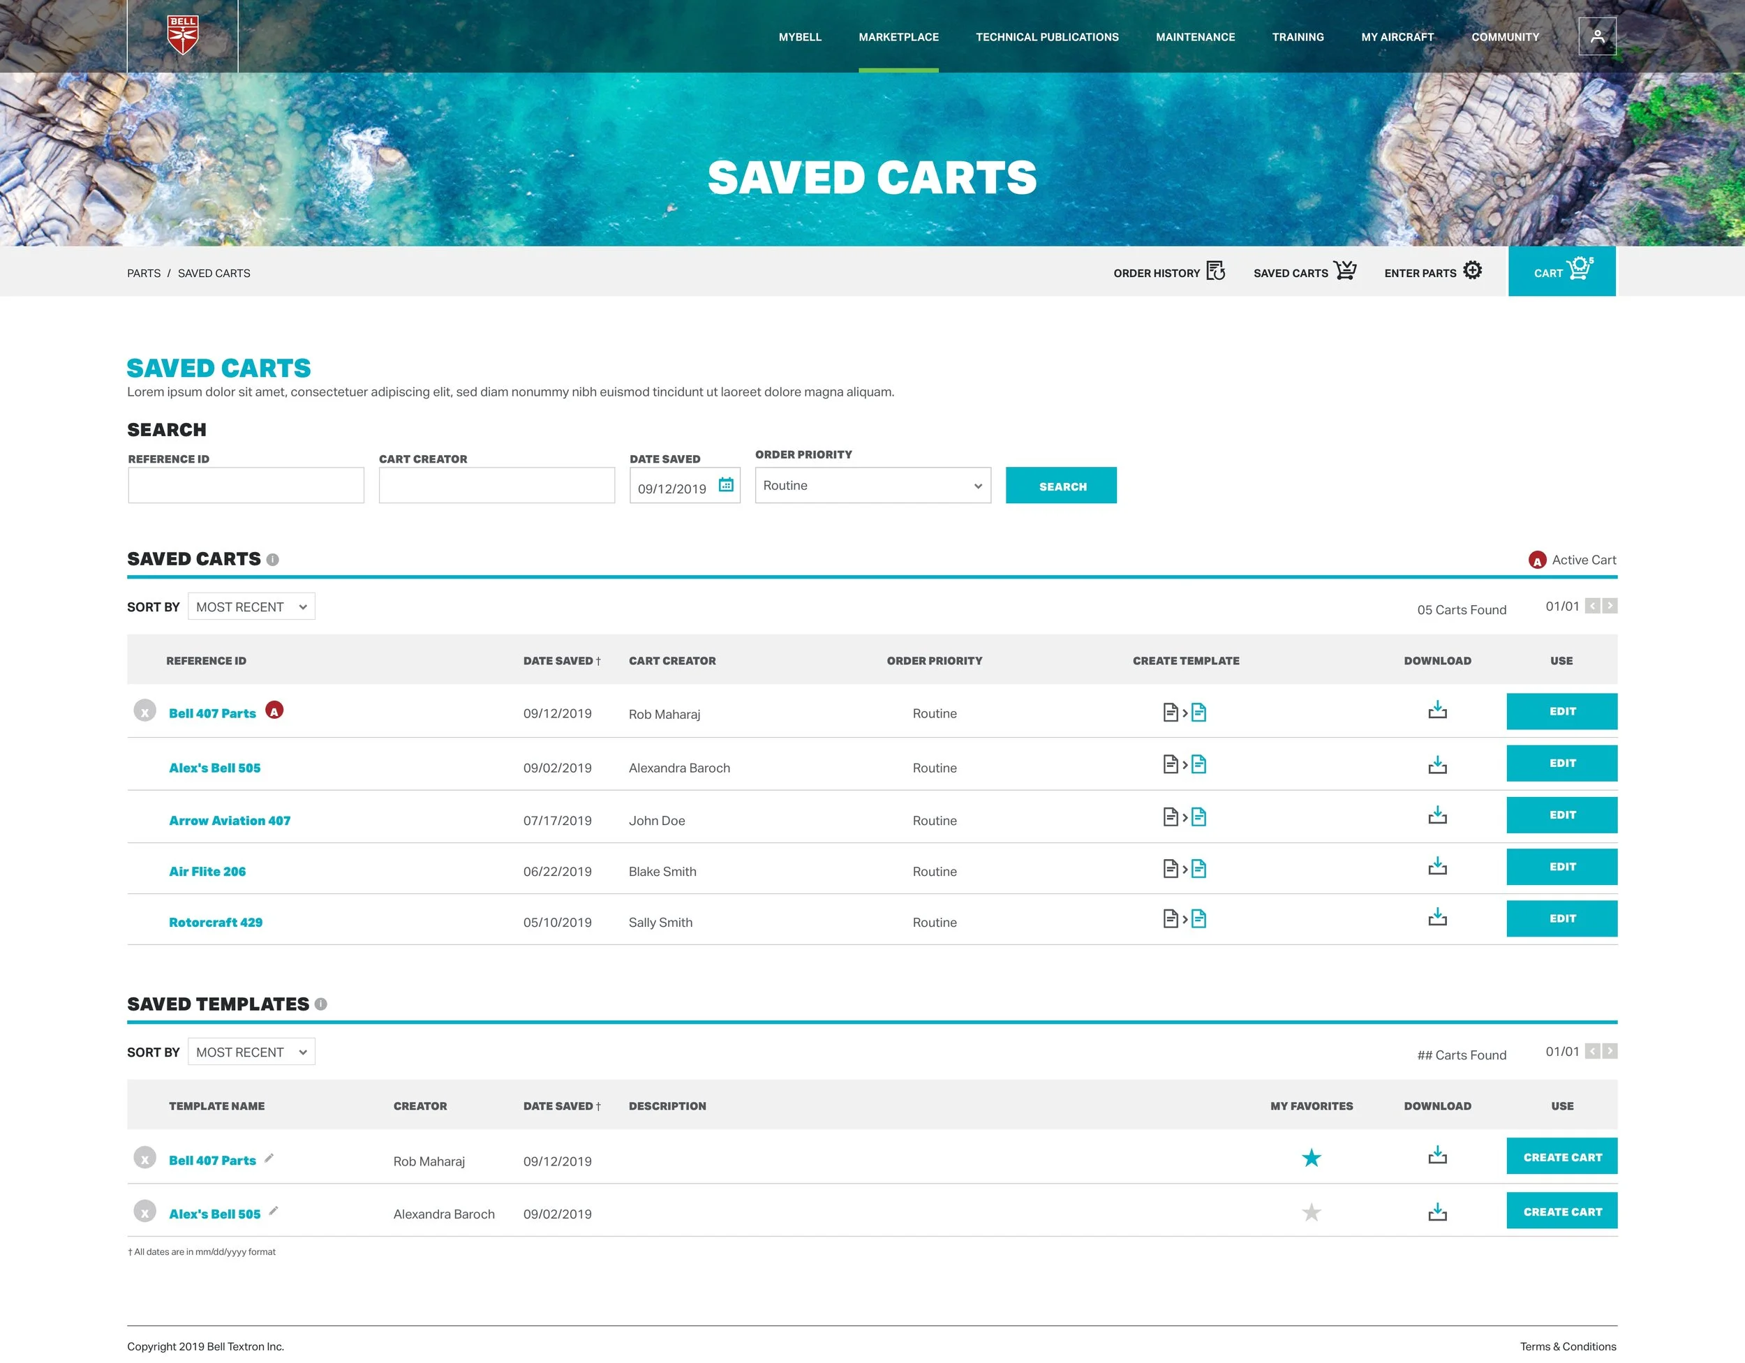Click the info icon beside Saved Templates heading
The image size is (1745, 1363).
coord(320,1004)
